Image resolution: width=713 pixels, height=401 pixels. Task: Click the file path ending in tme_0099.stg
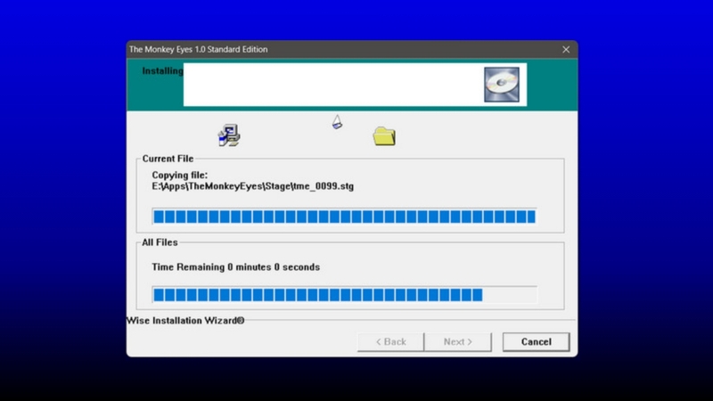click(253, 186)
